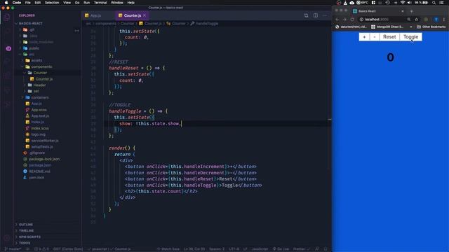This screenshot has width=449, height=252.
Task: Open the Explorer icon in the activity bar
Action: (x=7, y=17)
